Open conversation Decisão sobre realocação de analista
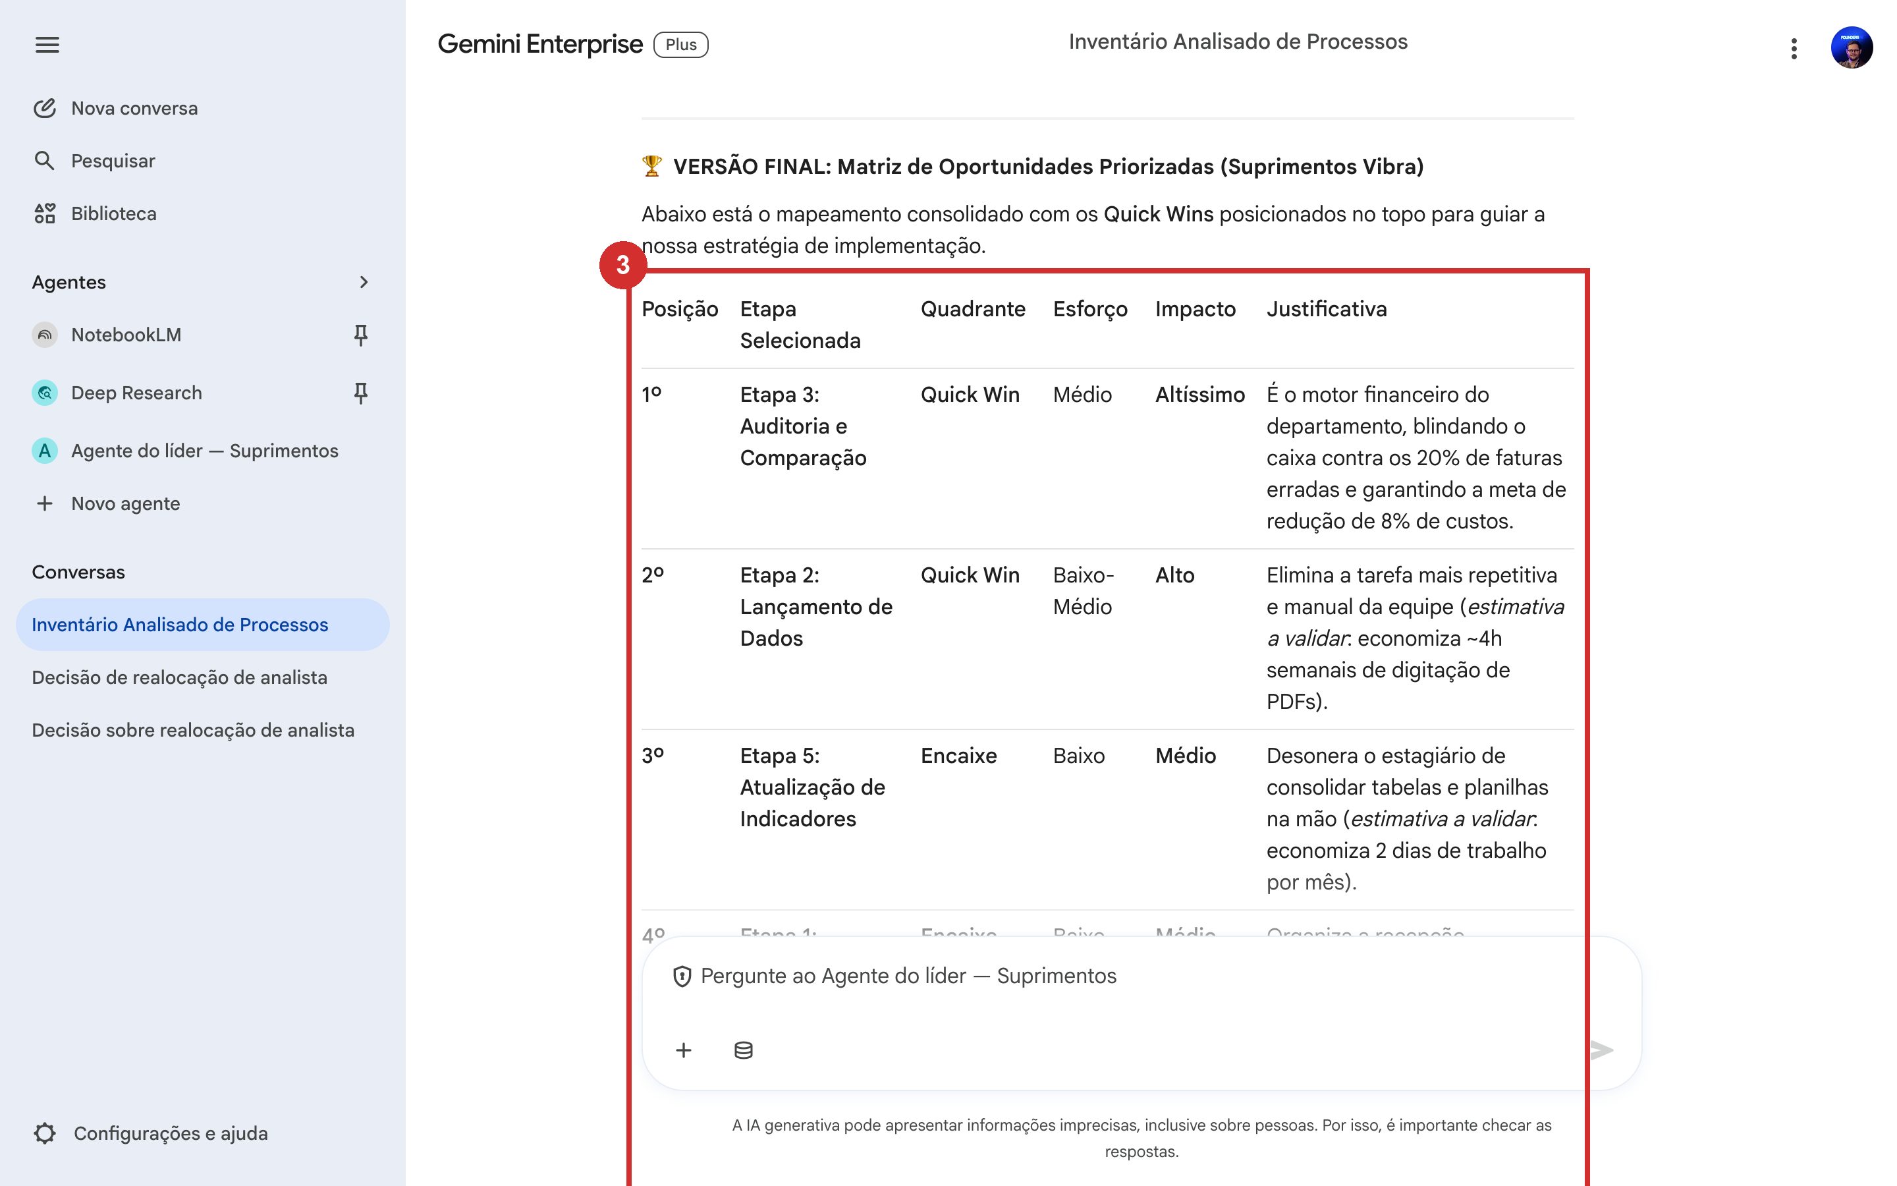The width and height of the screenshot is (1897, 1186). (x=193, y=729)
